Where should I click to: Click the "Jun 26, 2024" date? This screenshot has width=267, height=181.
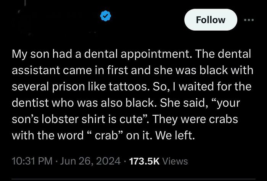(90, 161)
